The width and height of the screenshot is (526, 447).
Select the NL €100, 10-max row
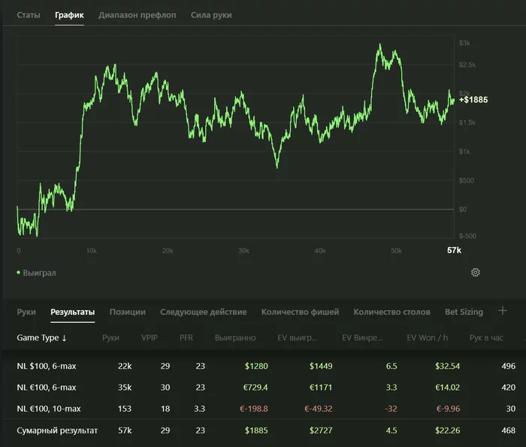point(263,409)
